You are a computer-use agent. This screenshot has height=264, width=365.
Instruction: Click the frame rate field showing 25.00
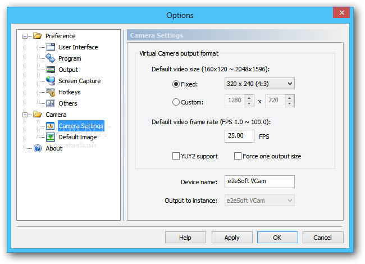pyautogui.click(x=239, y=136)
